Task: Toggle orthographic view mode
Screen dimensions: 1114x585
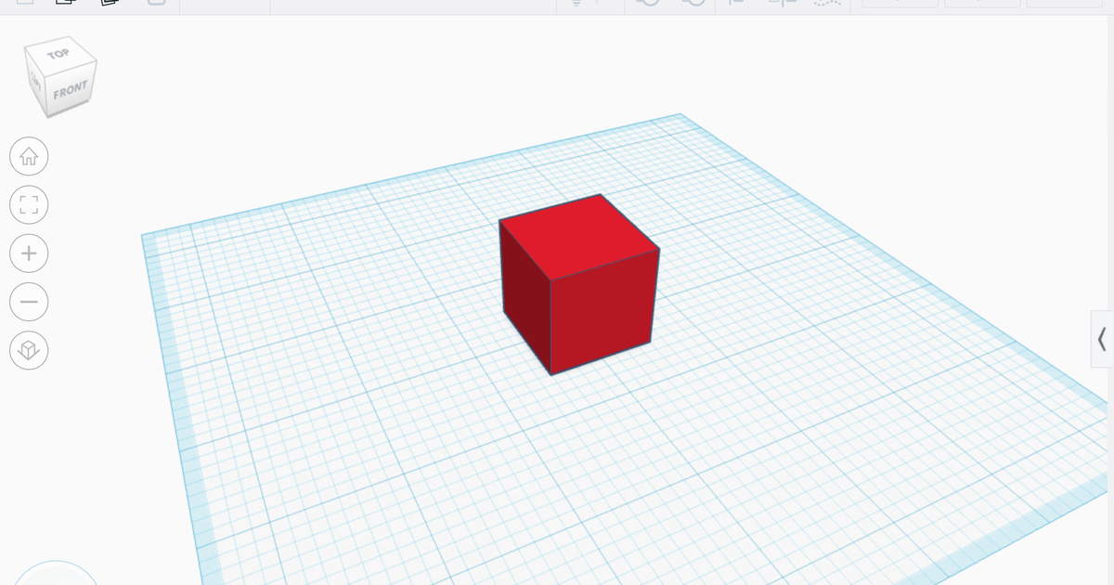Action: tap(29, 350)
